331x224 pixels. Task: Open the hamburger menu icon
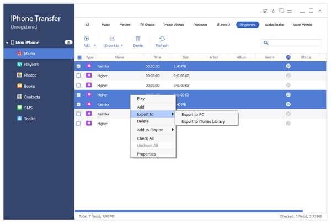click(x=290, y=10)
